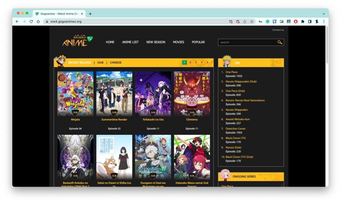The image size is (341, 203).
Task: Open the NEW SEASON navigation item
Action: click(x=156, y=42)
